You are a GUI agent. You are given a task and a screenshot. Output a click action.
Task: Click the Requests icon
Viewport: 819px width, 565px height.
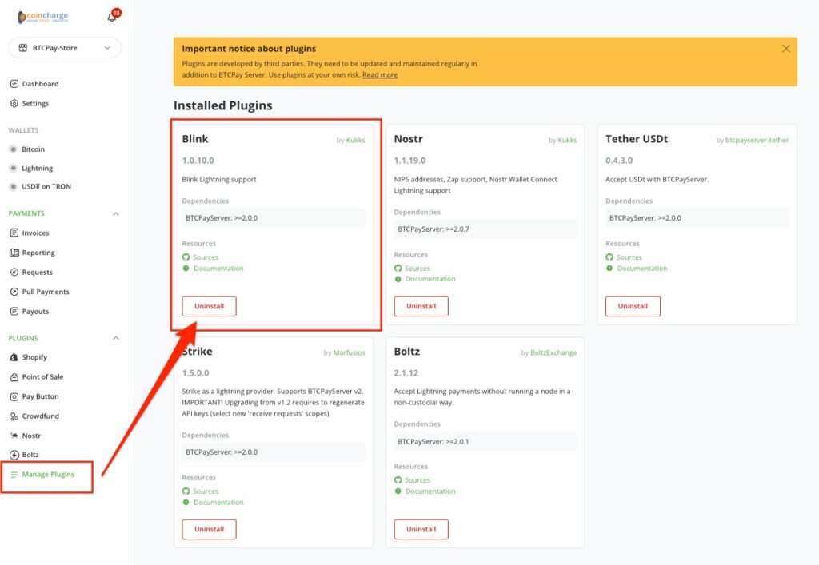(x=14, y=272)
